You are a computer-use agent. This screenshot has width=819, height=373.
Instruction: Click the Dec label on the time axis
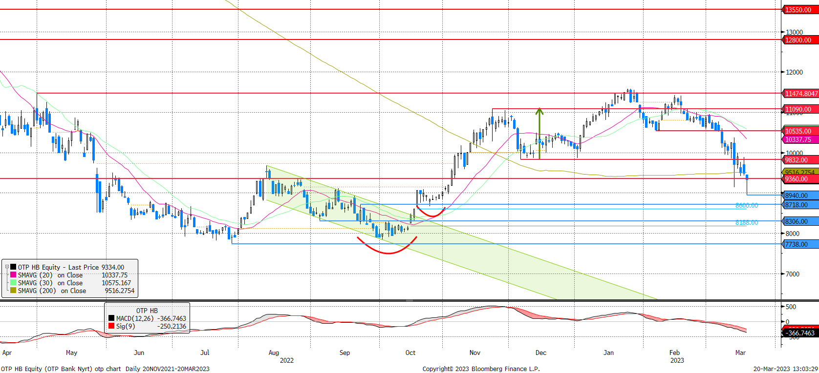tap(541, 353)
